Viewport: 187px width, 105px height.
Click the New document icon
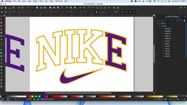point(2,8)
